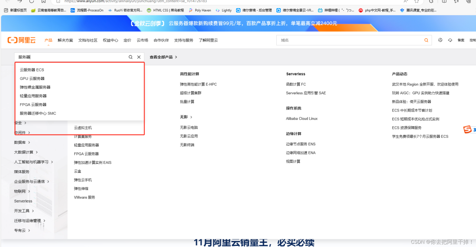Expand the 人工智能与机器学习 category

coord(34,162)
